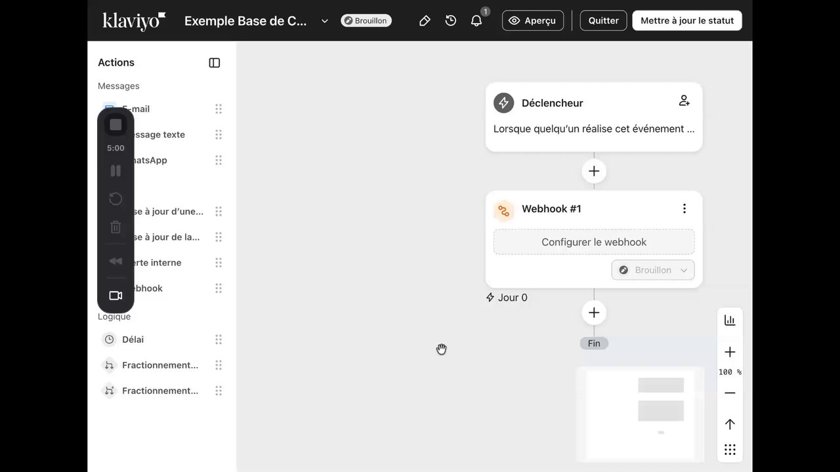Viewport: 840px width, 472px height.
Task: Click the Aperçu preview button
Action: 532,21
